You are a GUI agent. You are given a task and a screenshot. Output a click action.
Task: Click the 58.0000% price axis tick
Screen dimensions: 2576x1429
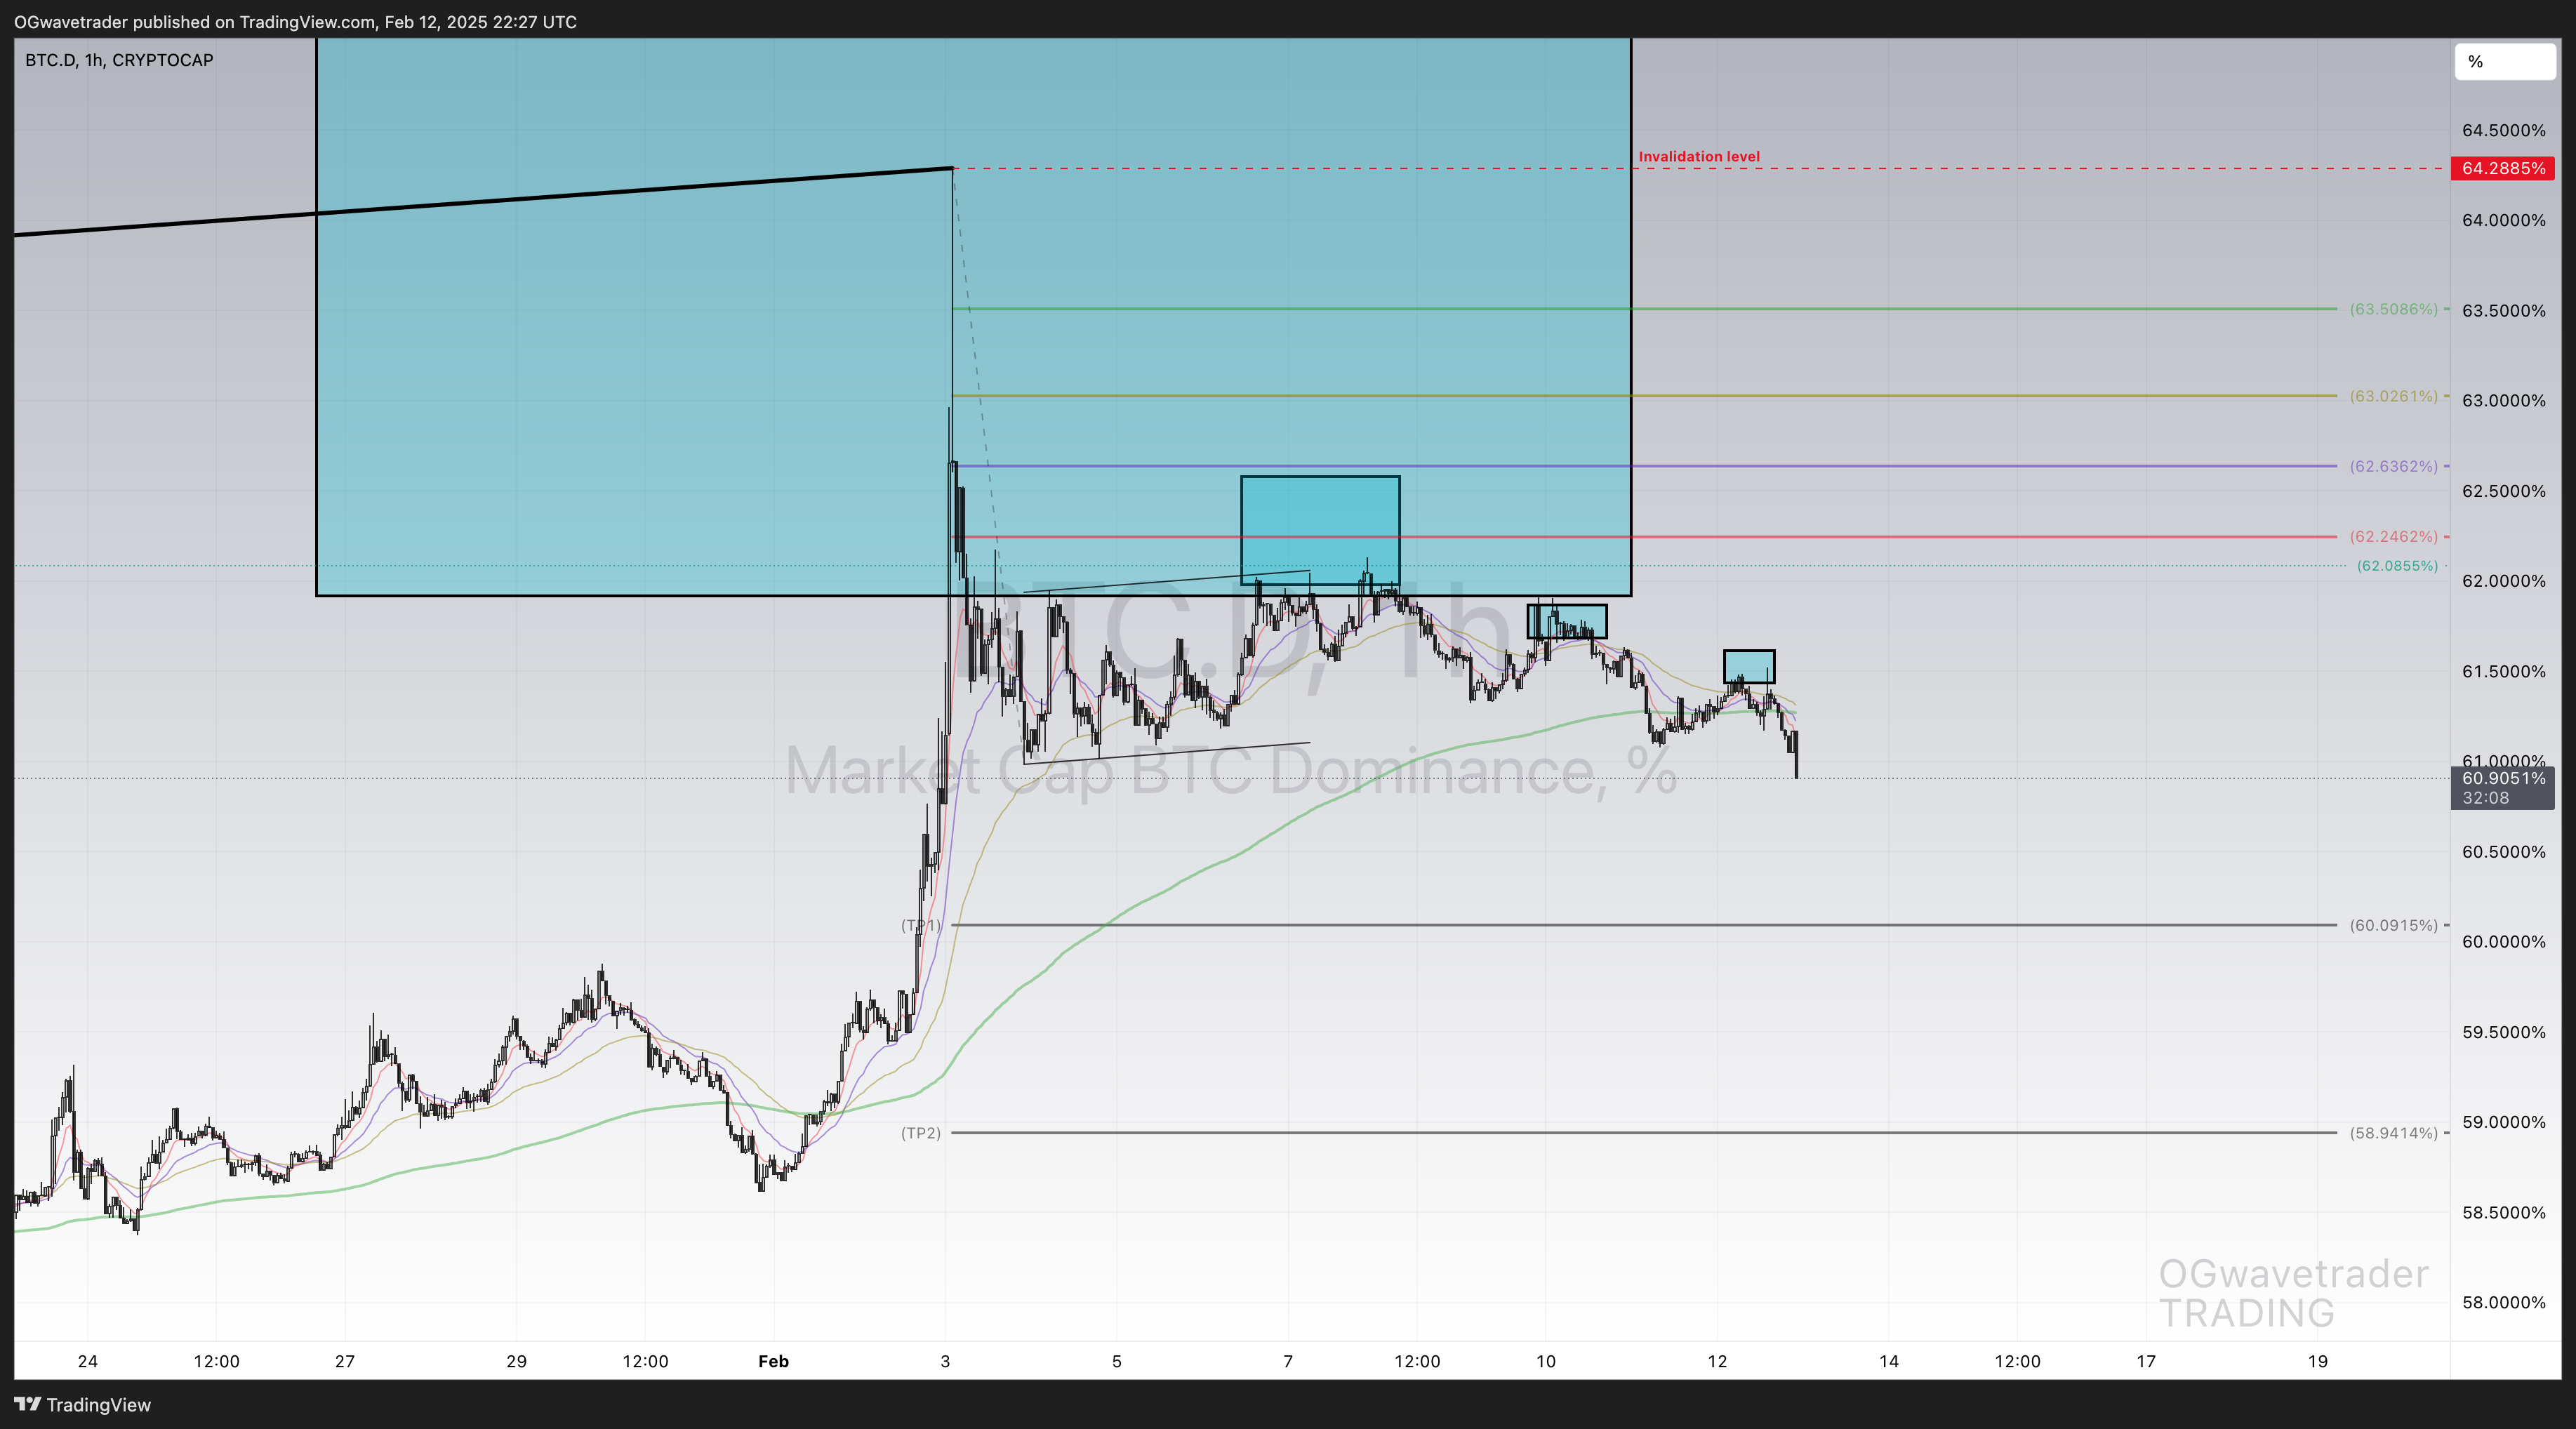tap(2503, 1302)
